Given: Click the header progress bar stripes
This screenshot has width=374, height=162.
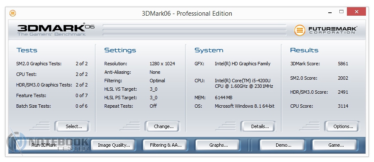Looking at the screenshot, I should [x=194, y=30].
